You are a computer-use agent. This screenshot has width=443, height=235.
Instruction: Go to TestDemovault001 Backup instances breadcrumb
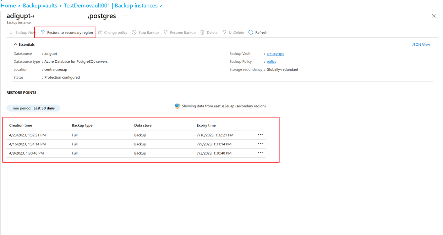pyautogui.click(x=111, y=6)
